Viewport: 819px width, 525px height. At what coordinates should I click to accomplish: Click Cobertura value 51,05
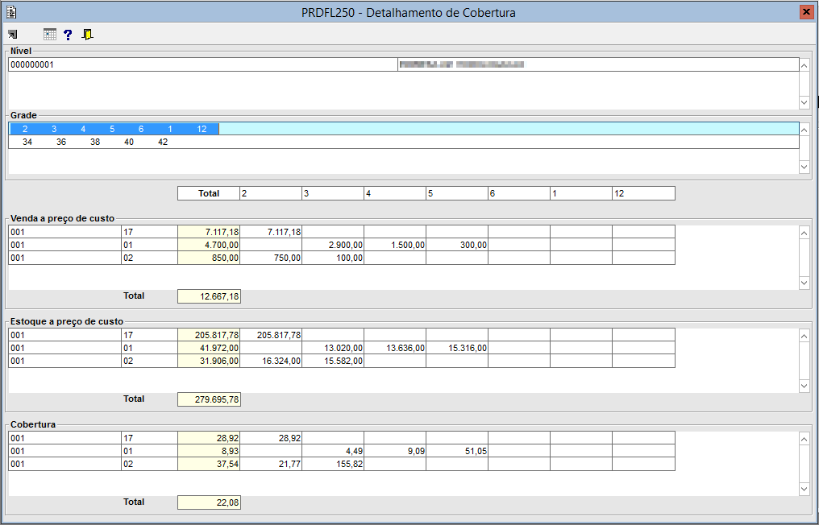(457, 451)
